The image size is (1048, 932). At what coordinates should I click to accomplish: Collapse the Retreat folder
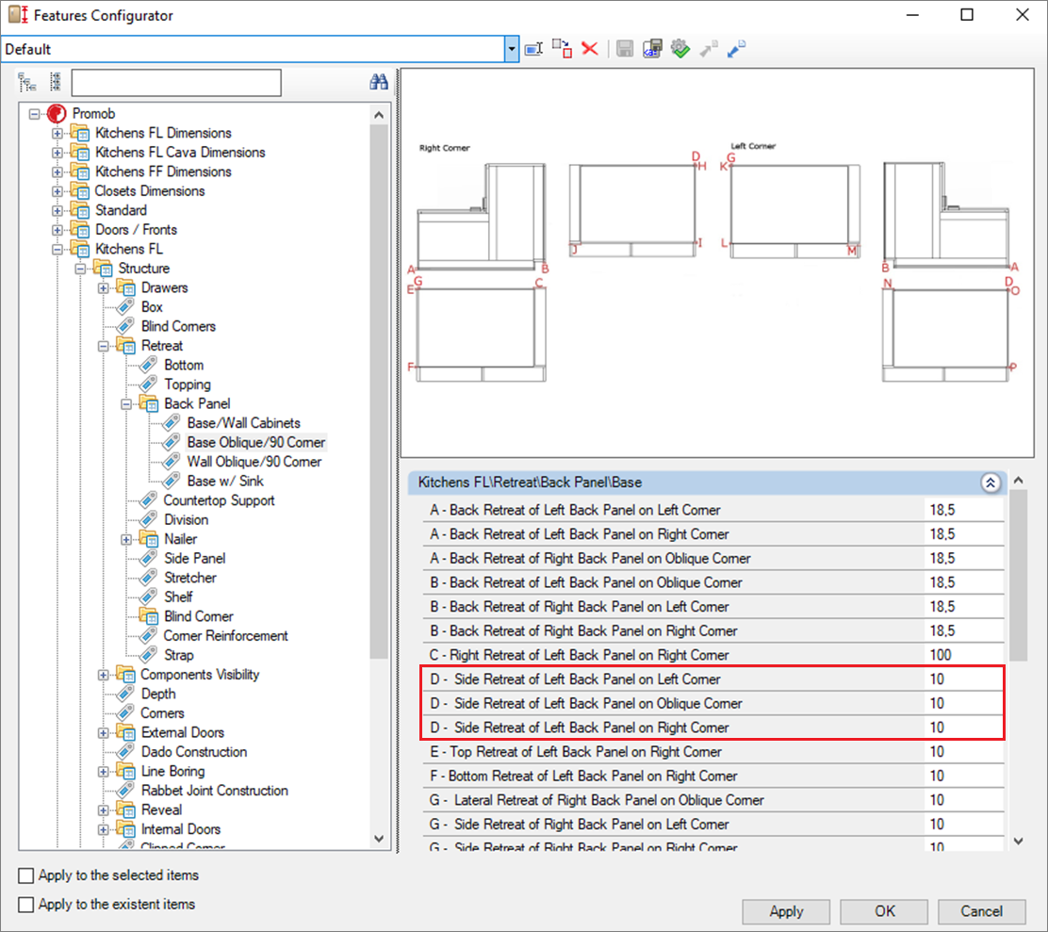point(104,347)
